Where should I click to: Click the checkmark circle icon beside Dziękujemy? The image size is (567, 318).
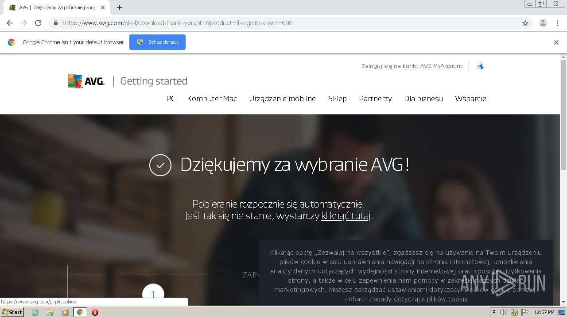160,165
